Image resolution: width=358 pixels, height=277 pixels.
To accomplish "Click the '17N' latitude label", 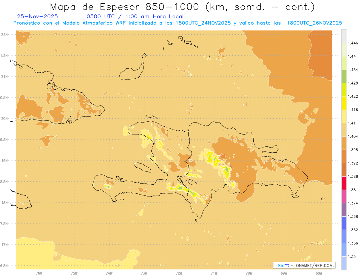I will 4,245.
